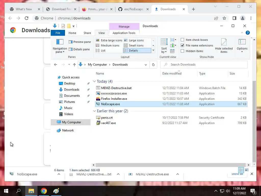Choose Medium icons layout
Image resolution: width=261 pixels, height=196 pixels.
(x=108, y=45)
